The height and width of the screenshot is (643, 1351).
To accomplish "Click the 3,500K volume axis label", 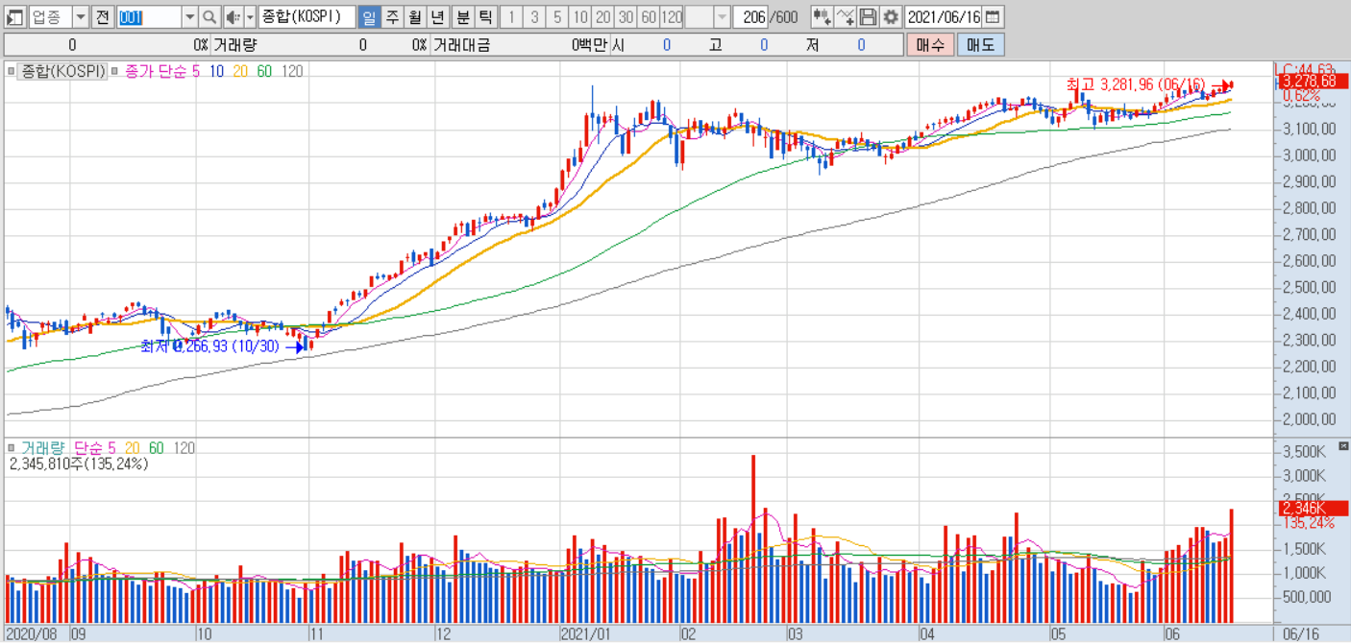I will [1305, 451].
